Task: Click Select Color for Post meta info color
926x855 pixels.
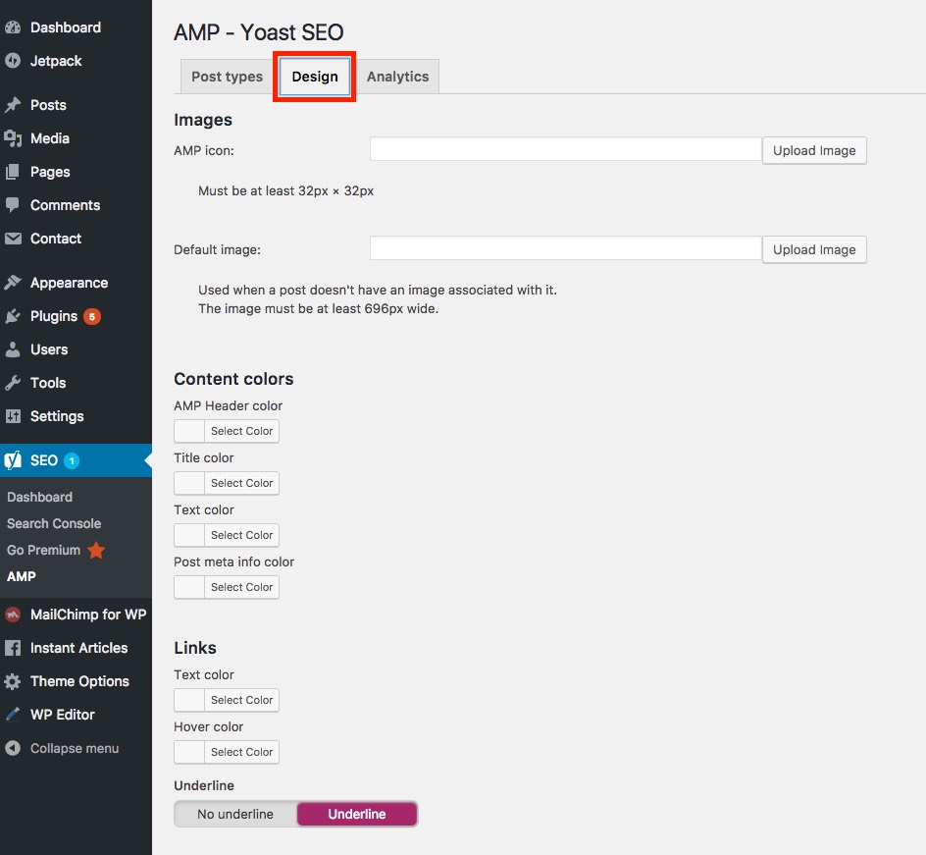Action: pyautogui.click(x=241, y=587)
